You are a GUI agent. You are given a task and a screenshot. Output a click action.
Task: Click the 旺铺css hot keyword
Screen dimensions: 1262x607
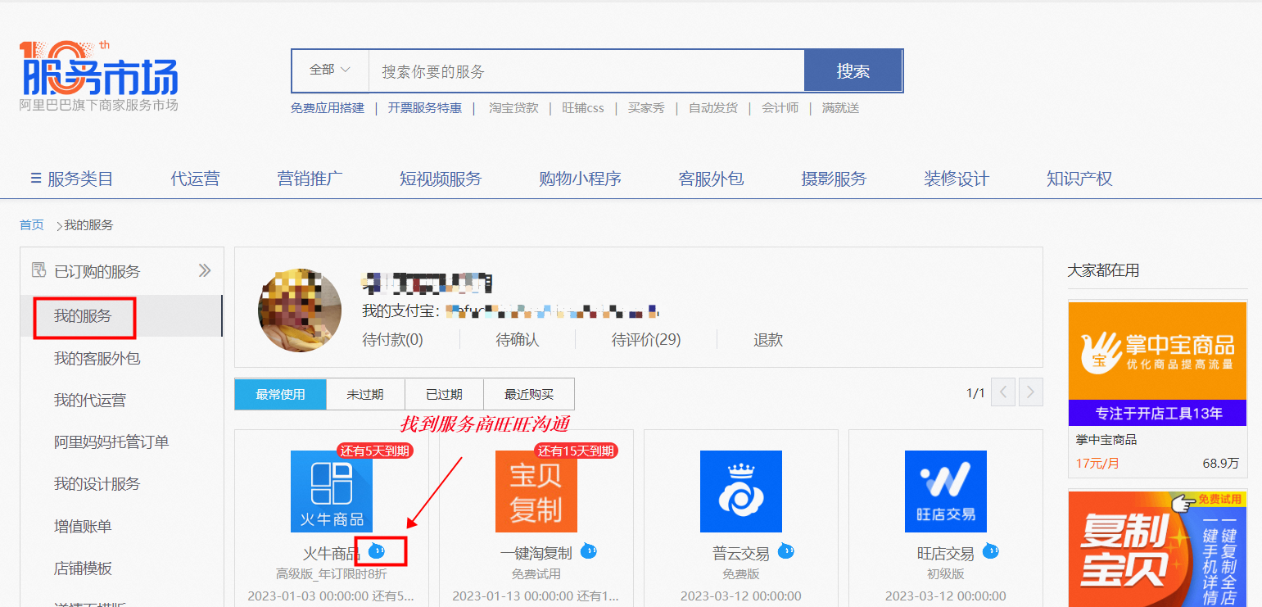pos(583,108)
